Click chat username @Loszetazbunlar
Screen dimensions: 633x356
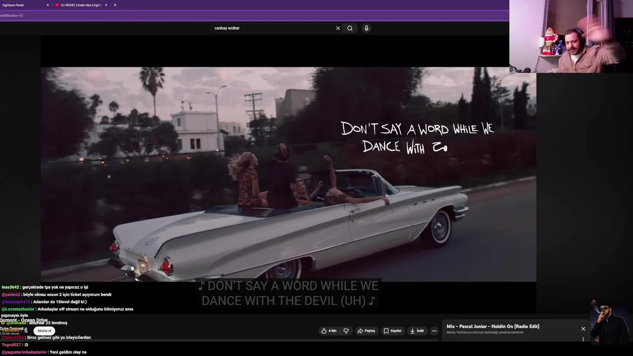click(18, 309)
